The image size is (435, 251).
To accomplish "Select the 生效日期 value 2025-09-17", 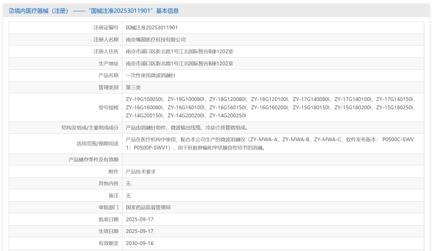I will click(140, 231).
